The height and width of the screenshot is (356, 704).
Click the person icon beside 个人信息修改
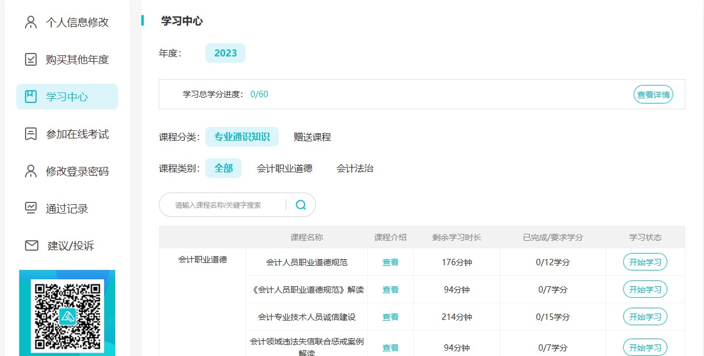click(x=31, y=23)
